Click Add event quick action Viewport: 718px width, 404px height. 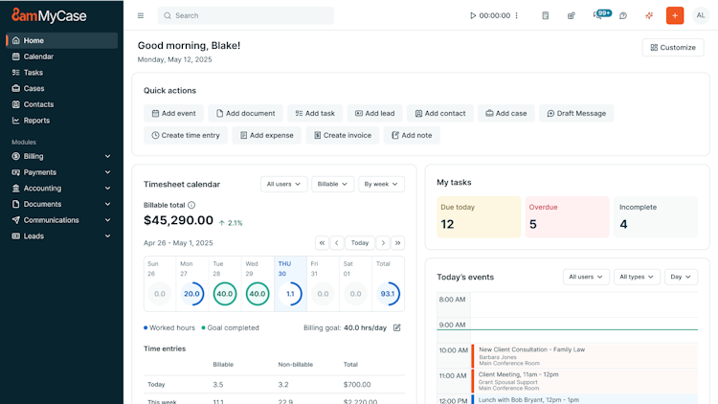point(173,113)
